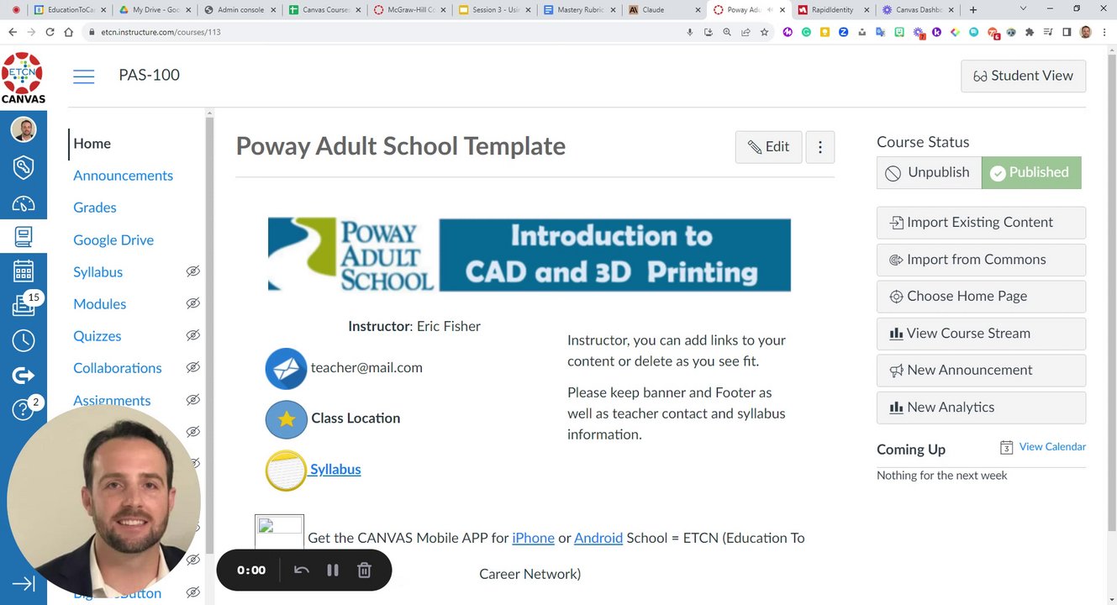Toggle the eye icon beside Modules
Viewport: 1117px width, 605px height.
[x=192, y=303]
